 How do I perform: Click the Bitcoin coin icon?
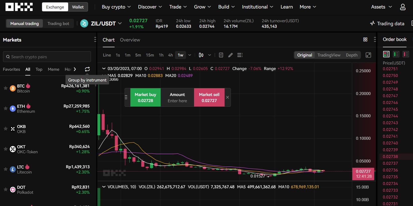tap(13, 88)
